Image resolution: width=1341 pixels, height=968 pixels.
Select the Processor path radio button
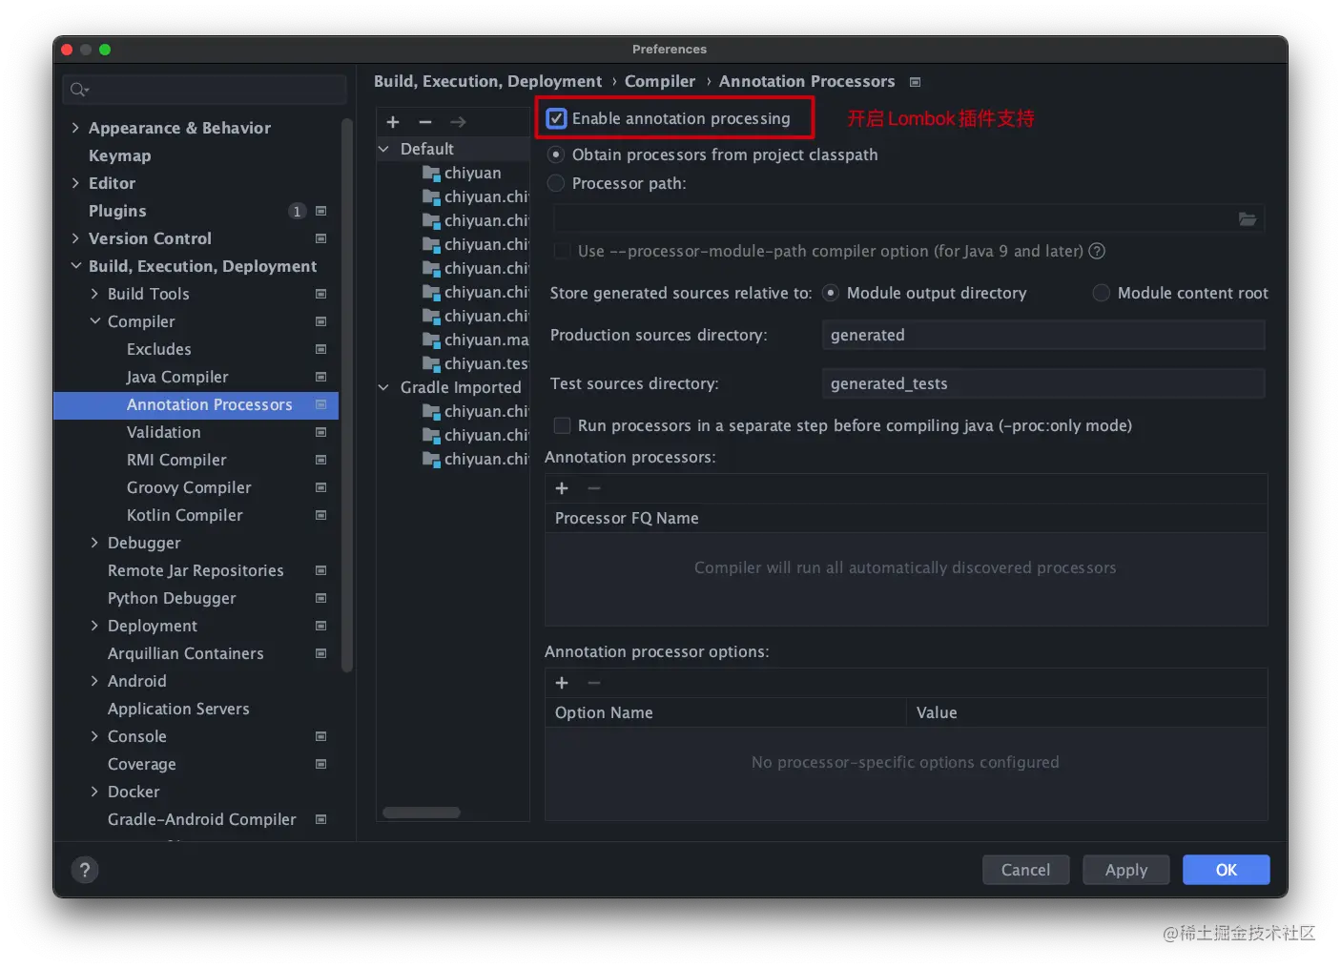point(556,183)
